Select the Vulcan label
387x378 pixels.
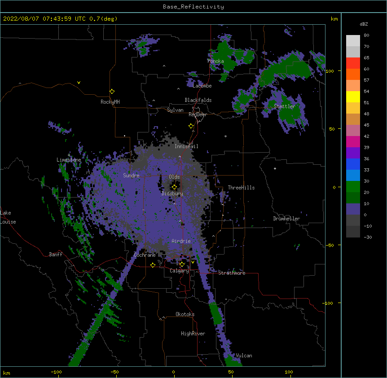244,356
